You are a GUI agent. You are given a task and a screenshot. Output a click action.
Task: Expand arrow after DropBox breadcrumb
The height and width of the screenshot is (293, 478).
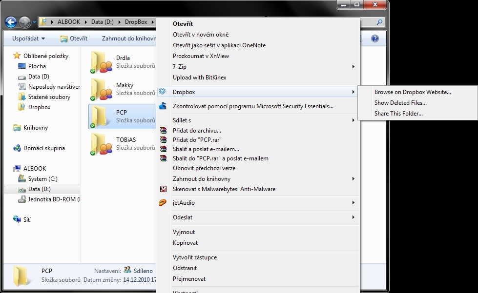click(x=153, y=22)
